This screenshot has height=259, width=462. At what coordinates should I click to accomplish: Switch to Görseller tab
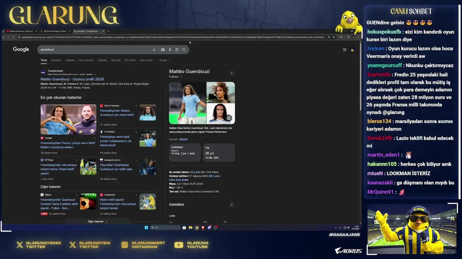pyautogui.click(x=56, y=60)
